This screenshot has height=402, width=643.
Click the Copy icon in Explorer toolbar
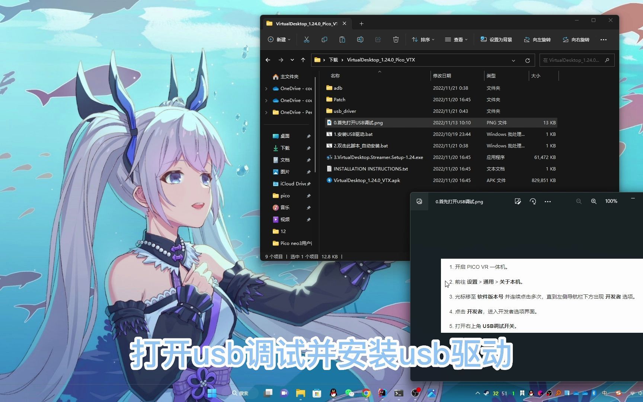click(324, 39)
